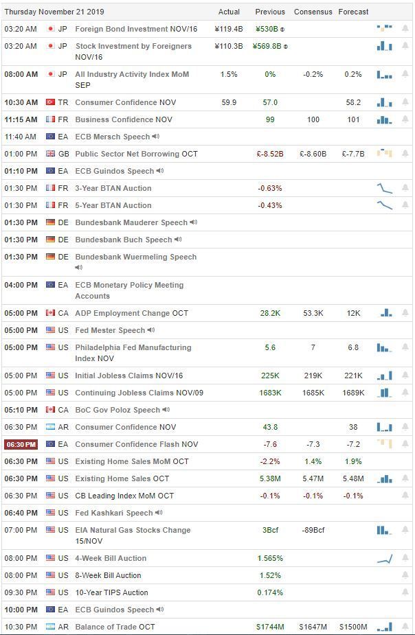Click the bell icon for Foreign Bond Investment
Viewport: 415px width, 635px height.
coord(405,29)
